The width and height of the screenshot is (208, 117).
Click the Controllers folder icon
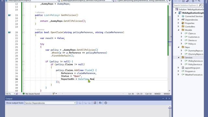183,27
